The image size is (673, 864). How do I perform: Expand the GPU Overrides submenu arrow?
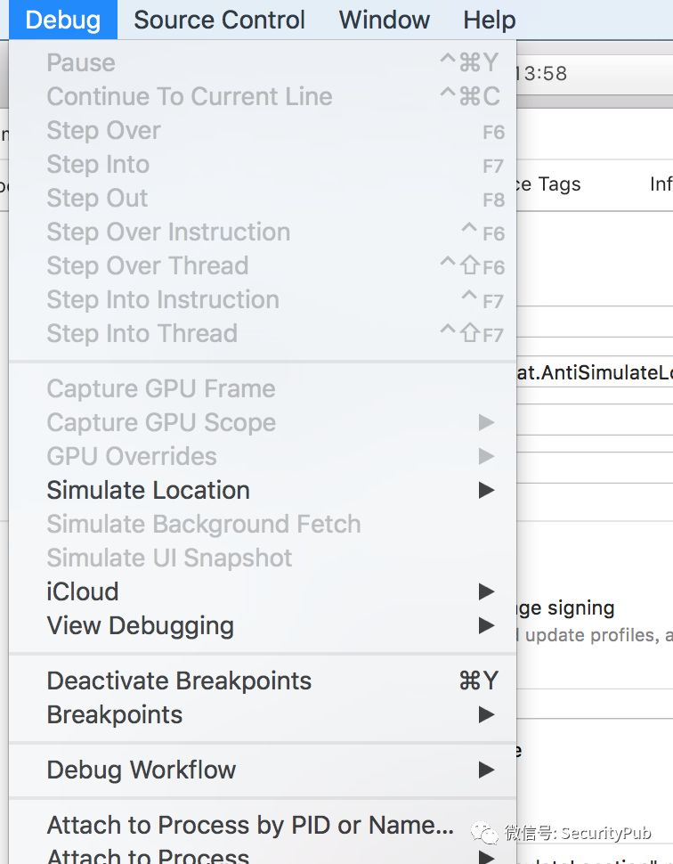486,456
